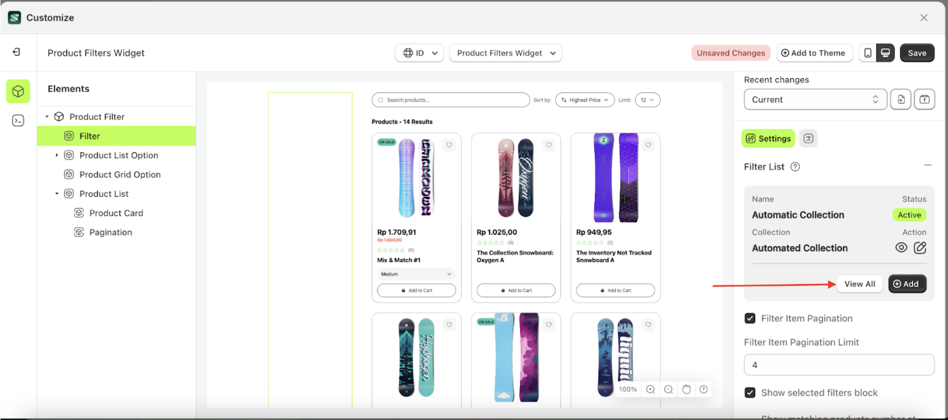Click Mix & Match #1 product image
Viewport: 948px width, 420px height.
[416, 178]
